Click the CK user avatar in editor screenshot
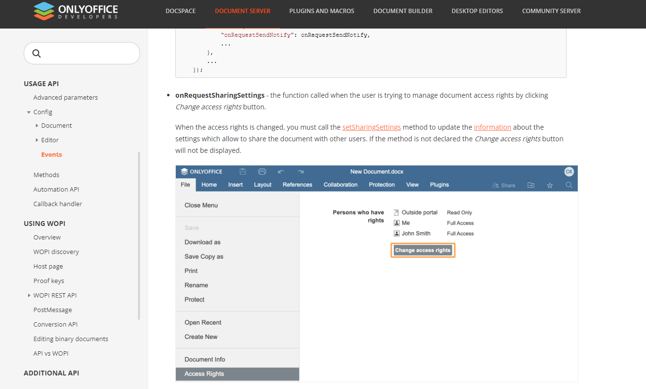 [569, 171]
